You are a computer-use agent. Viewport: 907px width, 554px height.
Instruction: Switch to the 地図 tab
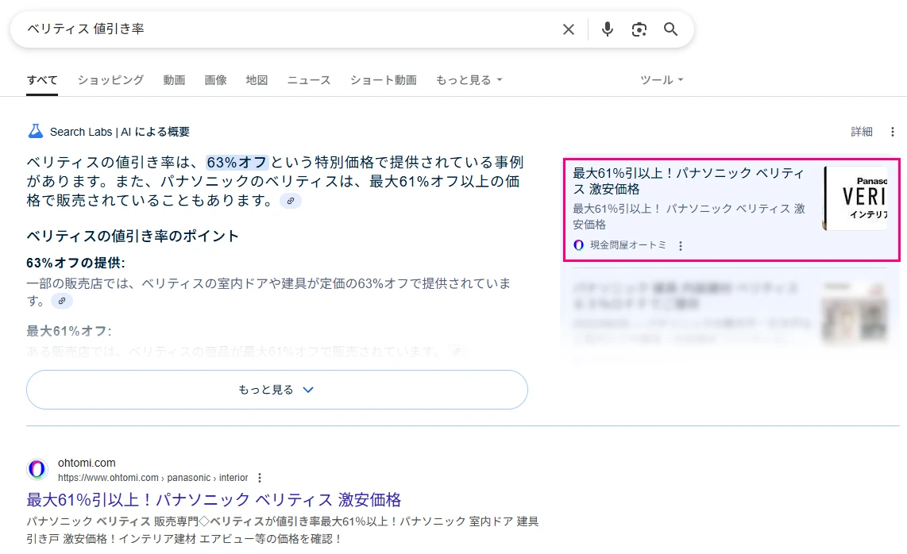click(257, 80)
